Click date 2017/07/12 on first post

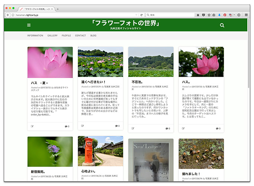(x=46, y=87)
